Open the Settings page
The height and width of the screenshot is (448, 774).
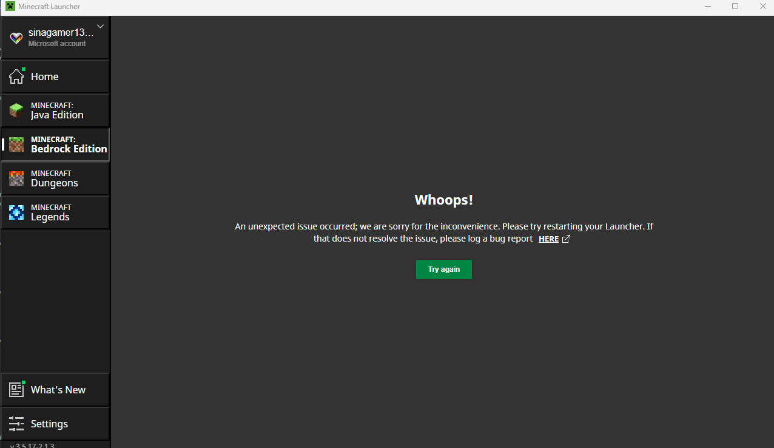(x=55, y=424)
